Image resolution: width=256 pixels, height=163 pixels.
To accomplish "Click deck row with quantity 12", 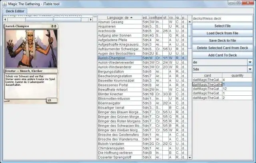I will 222,89.
